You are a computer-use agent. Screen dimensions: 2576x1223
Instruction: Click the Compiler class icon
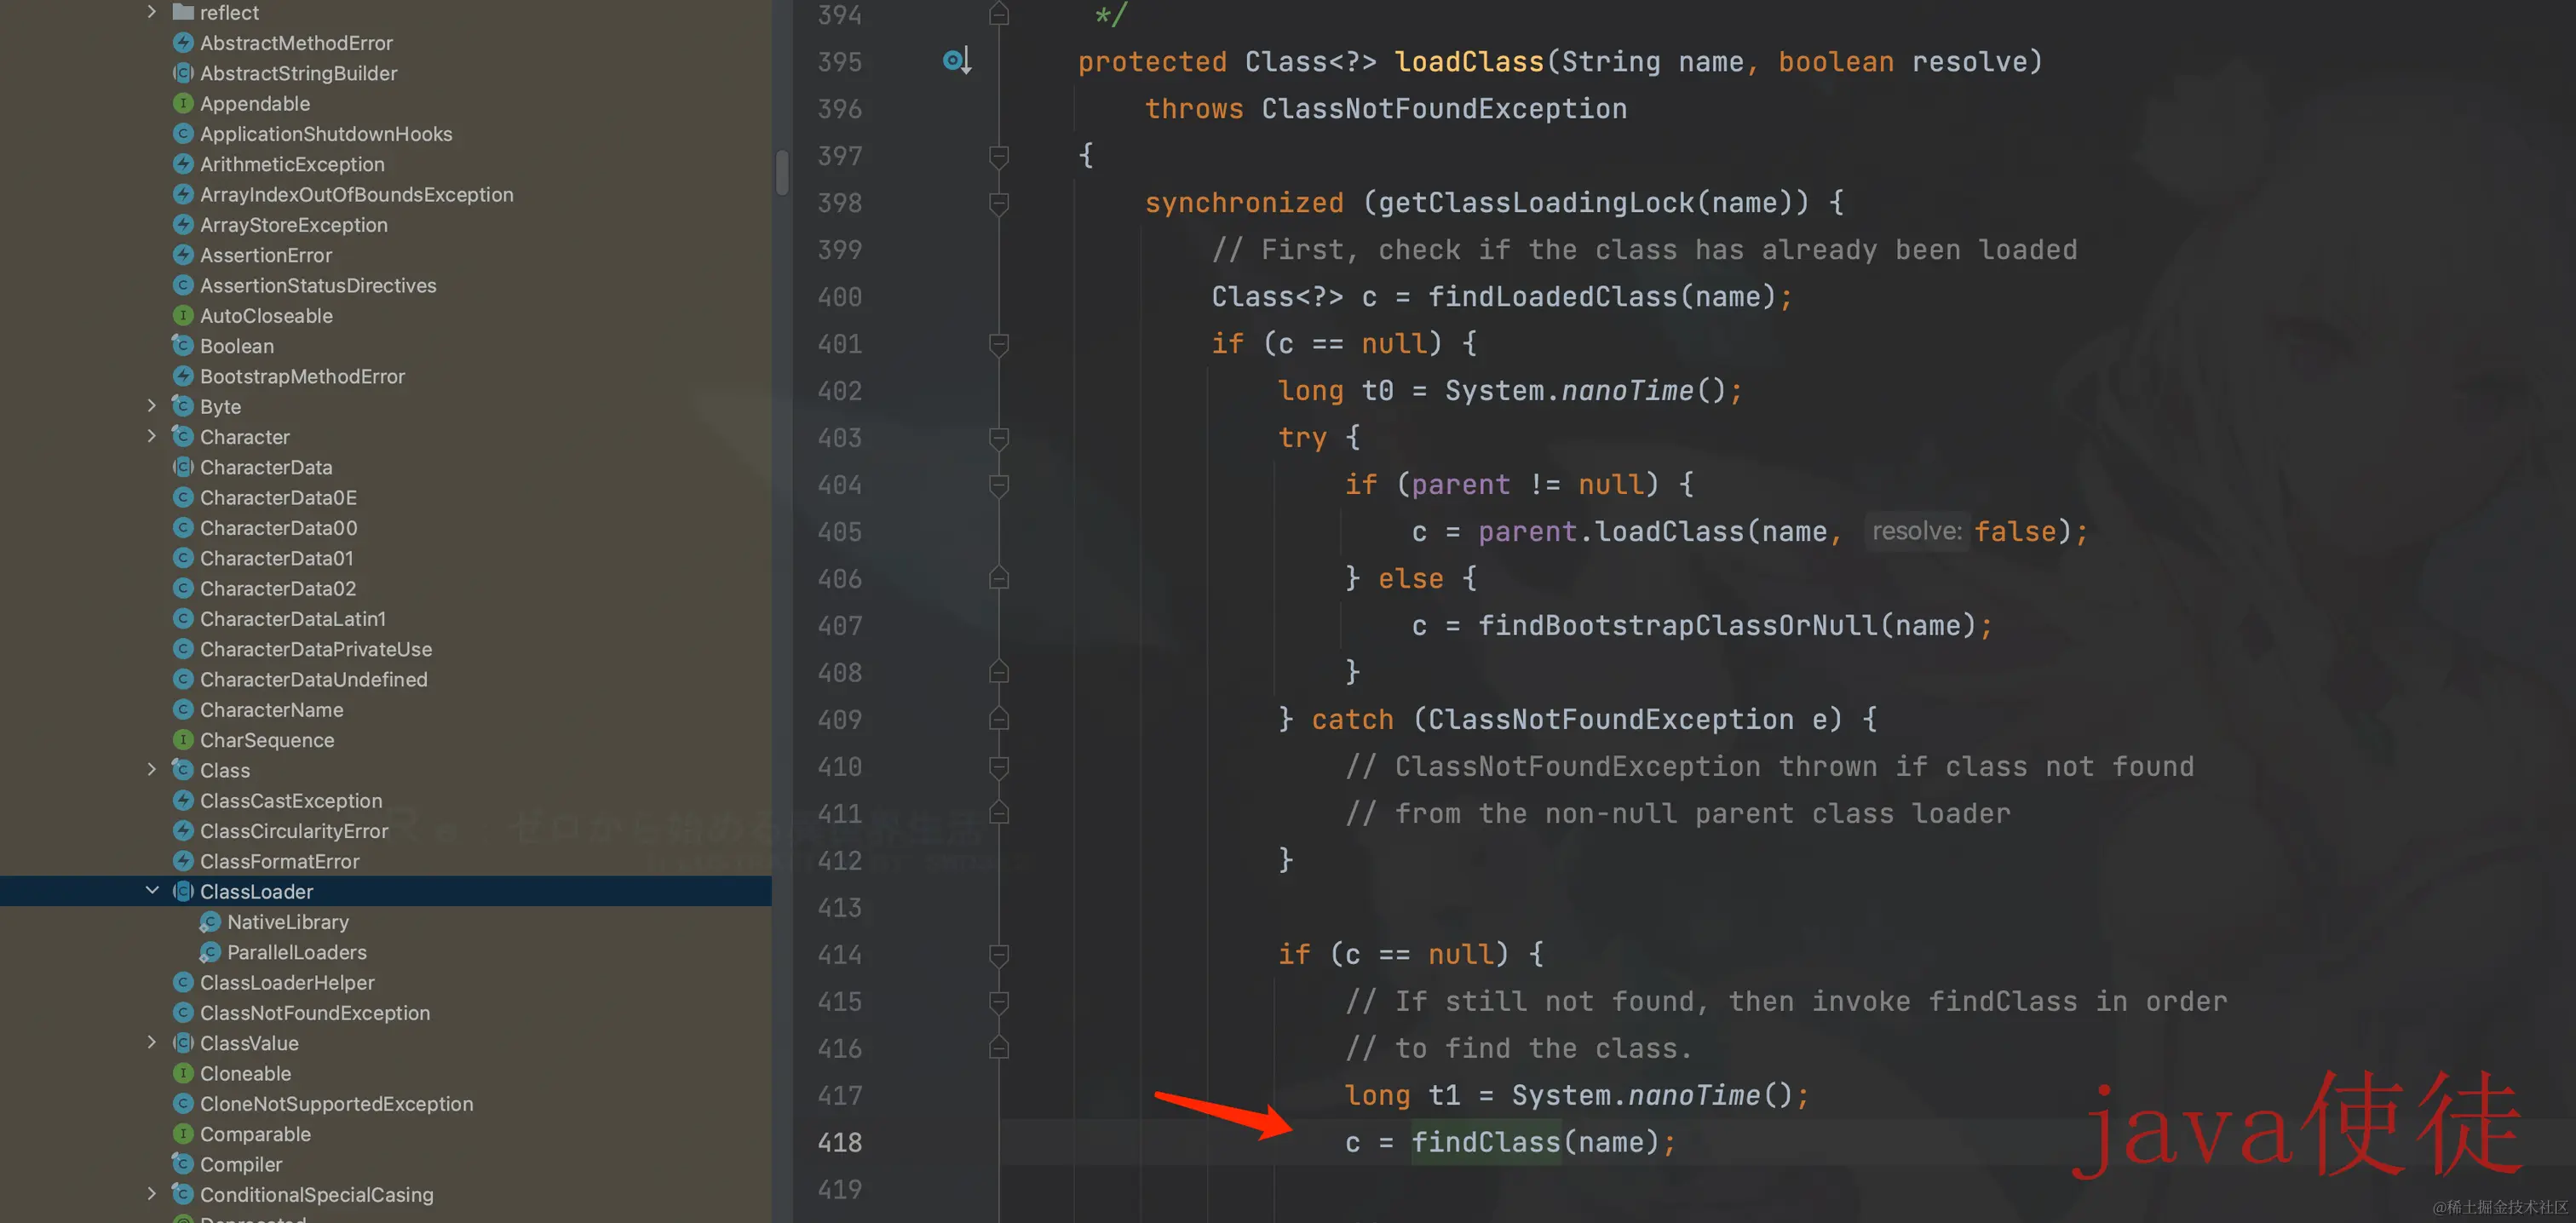click(x=183, y=1164)
